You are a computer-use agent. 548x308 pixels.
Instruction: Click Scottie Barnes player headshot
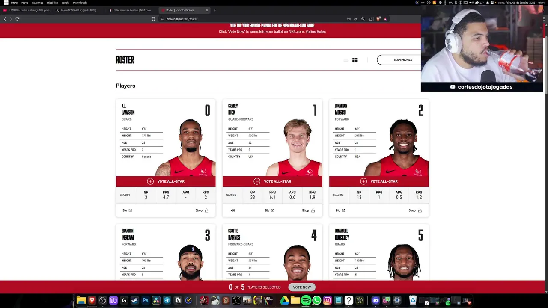coord(297,262)
